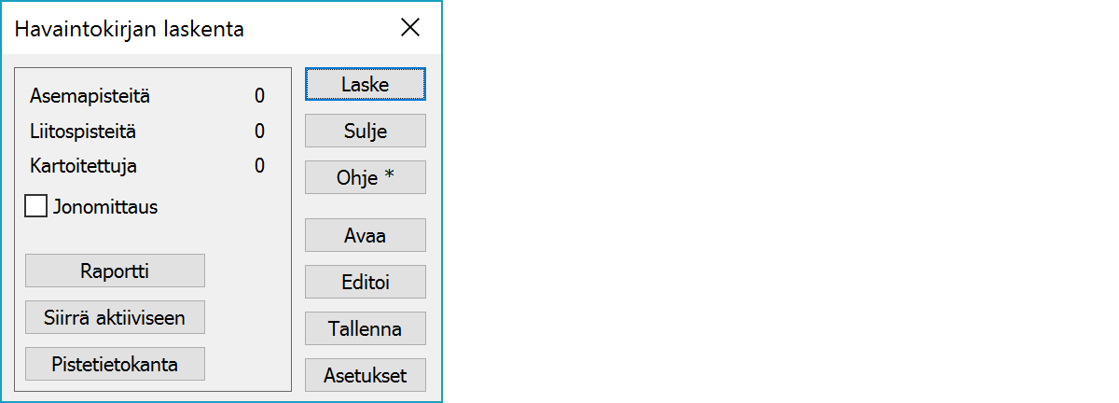The height and width of the screenshot is (403, 1119).
Task: Click the Kartoitettuja label
Action: tap(84, 166)
